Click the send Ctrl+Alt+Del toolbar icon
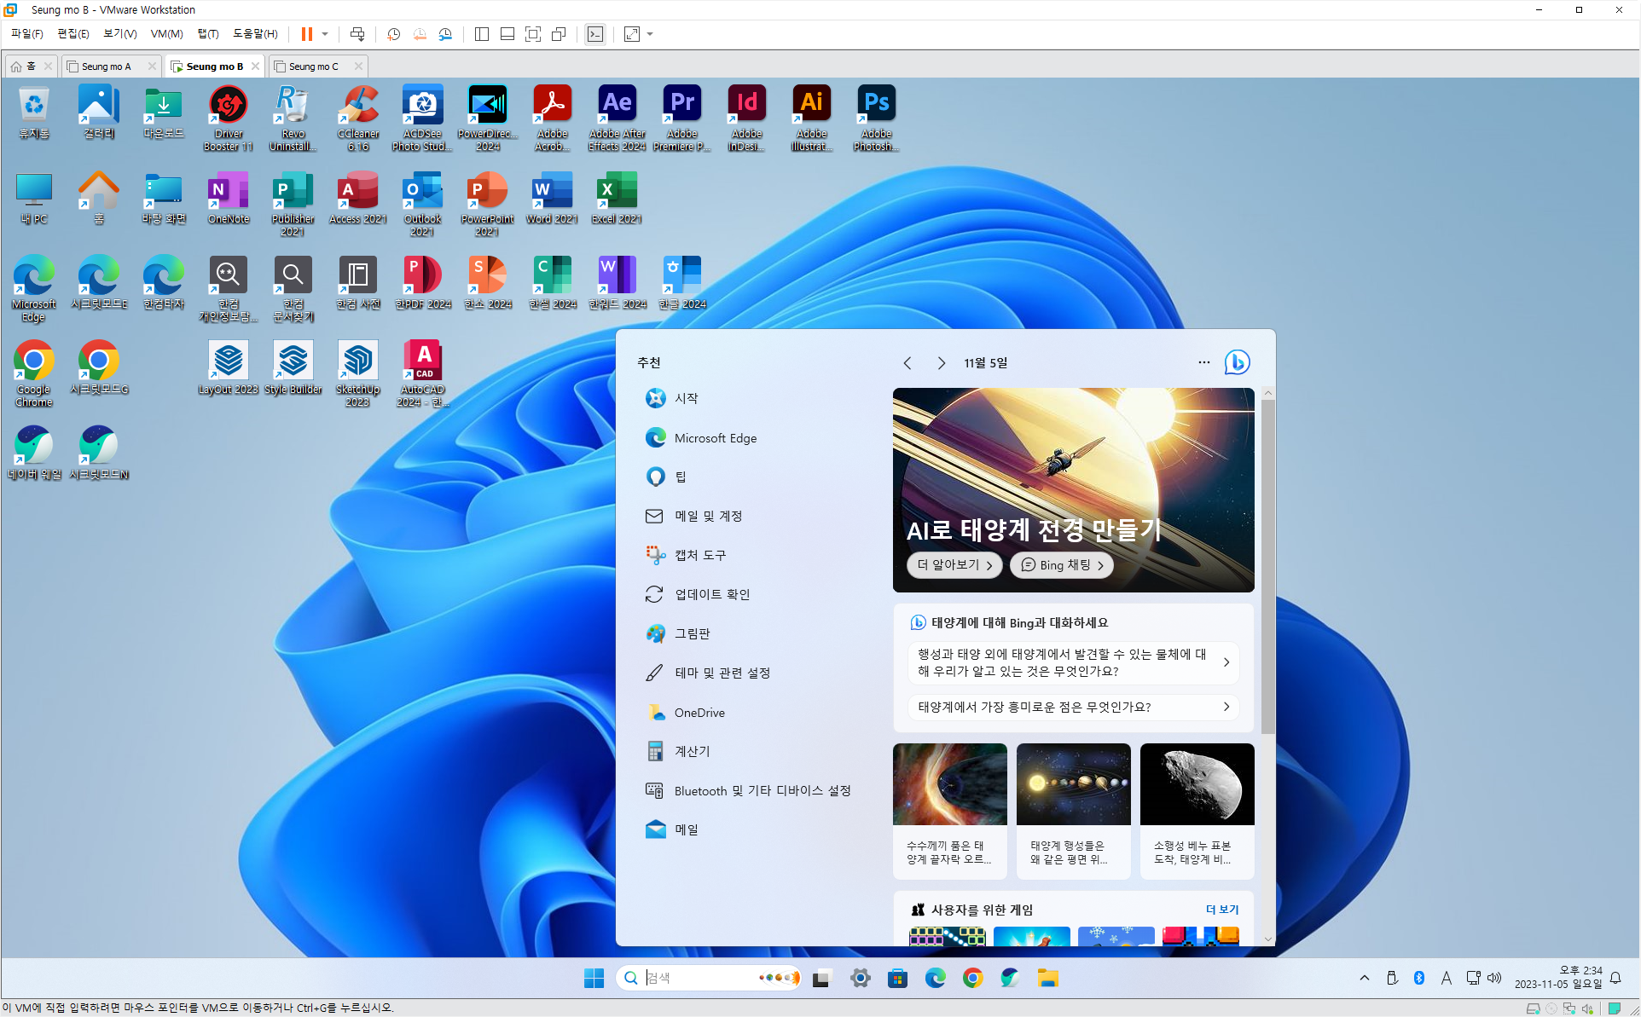This screenshot has height=1017, width=1641. pyautogui.click(x=357, y=34)
